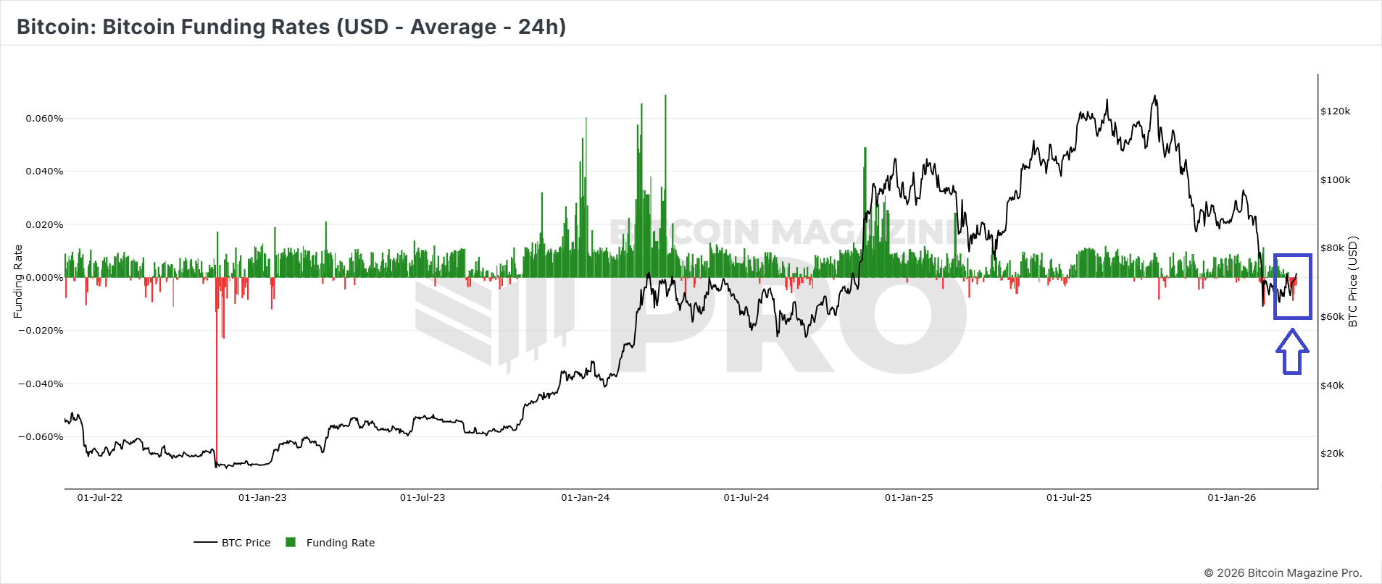Click the black BTC Price legend line
The image size is (1382, 584).
(206, 543)
